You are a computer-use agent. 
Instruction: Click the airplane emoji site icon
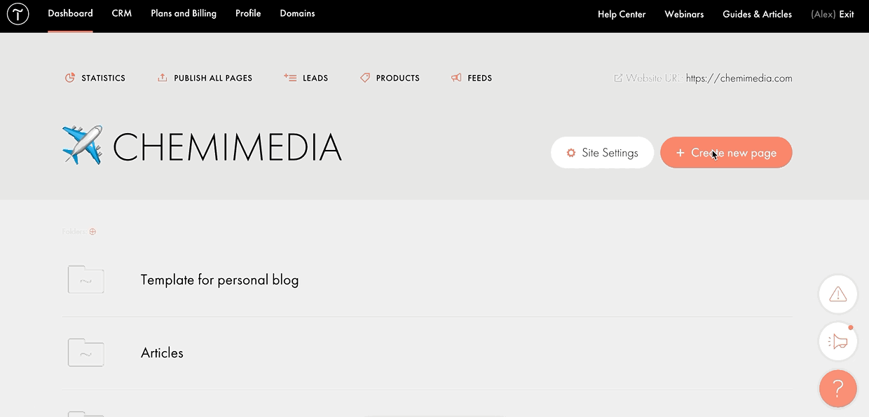[x=82, y=145]
